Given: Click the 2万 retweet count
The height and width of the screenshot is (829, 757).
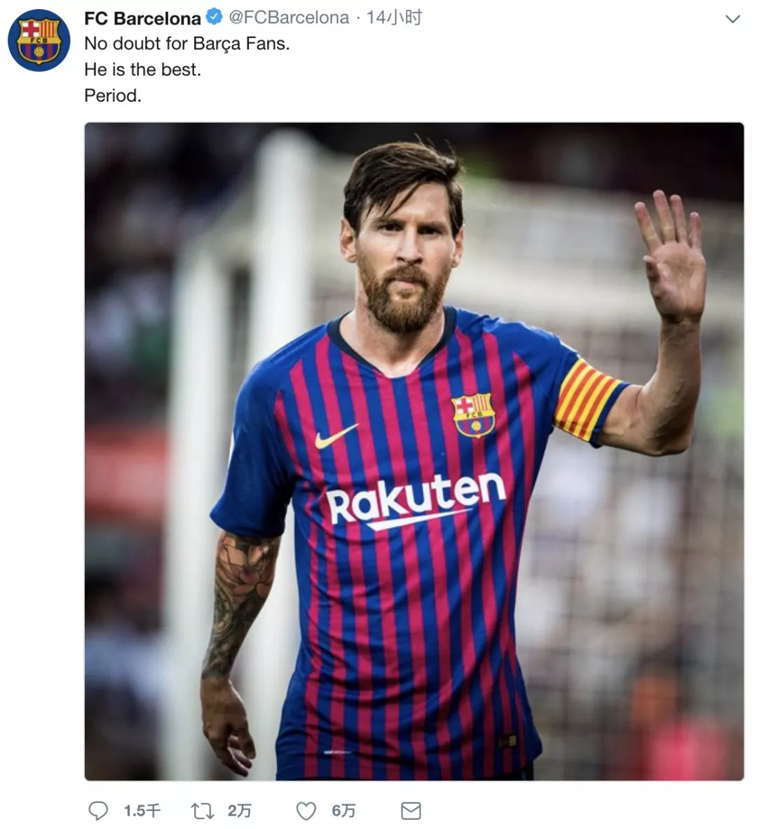Looking at the screenshot, I should point(239,811).
